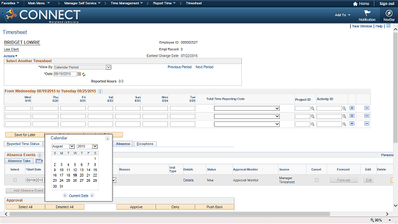The width and height of the screenshot is (398, 224).
Task: Close the Calendar popup
Action: 108,139
